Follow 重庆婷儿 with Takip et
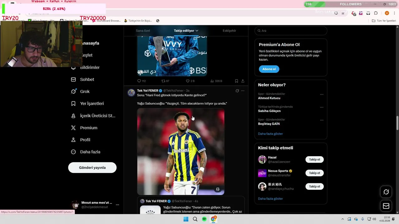The width and height of the screenshot is (399, 224). [315, 186]
